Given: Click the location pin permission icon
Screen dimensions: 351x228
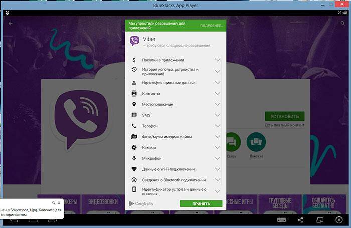Looking at the screenshot, I should (134, 104).
